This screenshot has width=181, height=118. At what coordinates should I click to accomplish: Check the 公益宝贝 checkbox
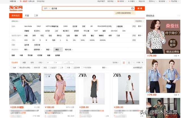click(49, 67)
